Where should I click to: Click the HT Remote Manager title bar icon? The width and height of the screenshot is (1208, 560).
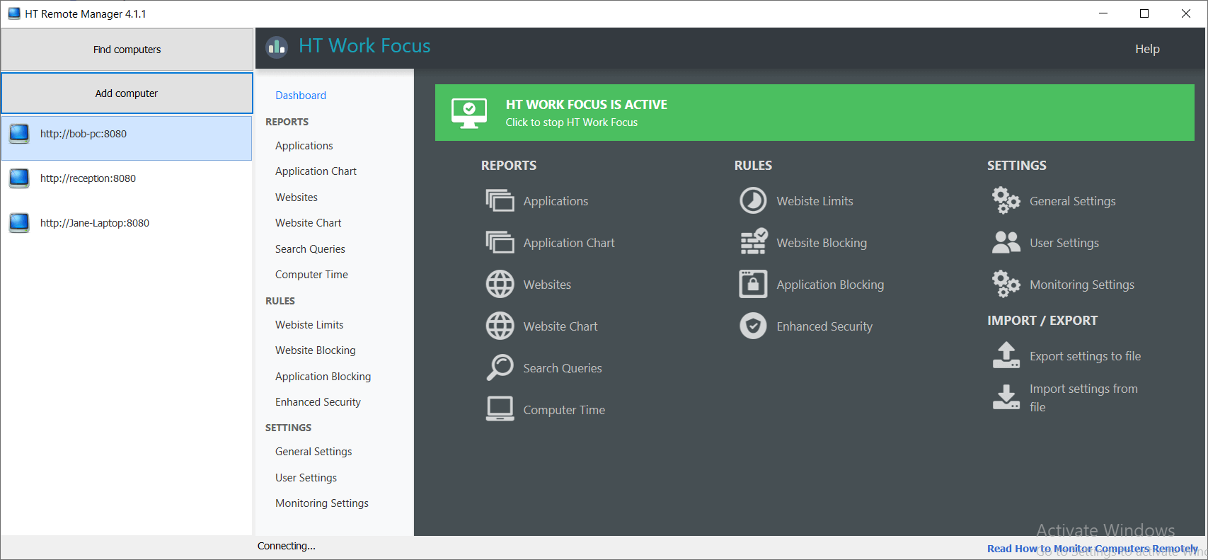(x=13, y=13)
